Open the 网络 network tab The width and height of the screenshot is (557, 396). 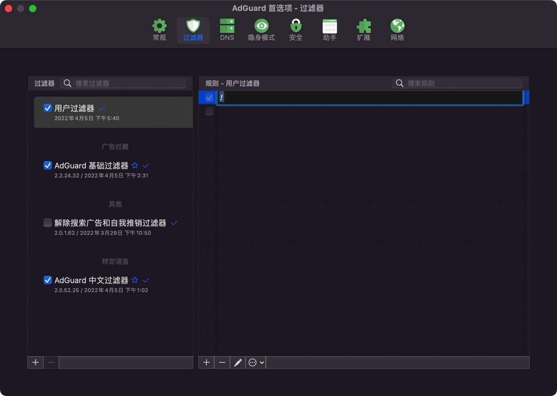(x=397, y=30)
